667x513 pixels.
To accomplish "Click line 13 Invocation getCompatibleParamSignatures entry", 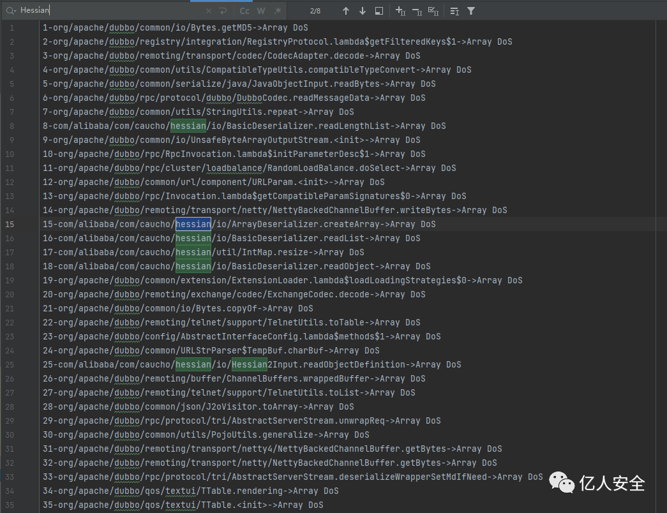I will coord(255,196).
